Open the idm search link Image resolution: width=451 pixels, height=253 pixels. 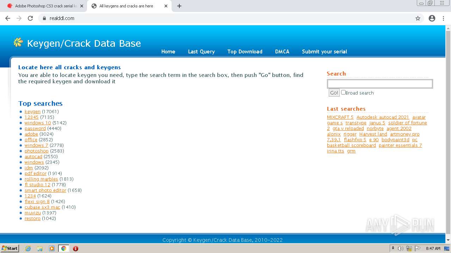[29, 168]
